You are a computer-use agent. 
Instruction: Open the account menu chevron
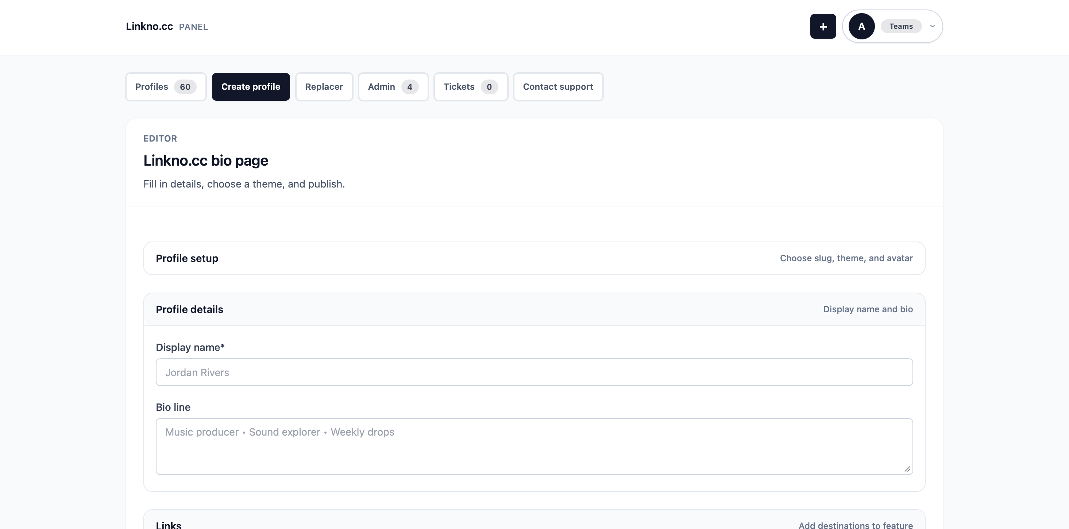click(x=932, y=26)
